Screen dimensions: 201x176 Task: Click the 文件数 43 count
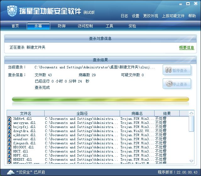coord(43,75)
